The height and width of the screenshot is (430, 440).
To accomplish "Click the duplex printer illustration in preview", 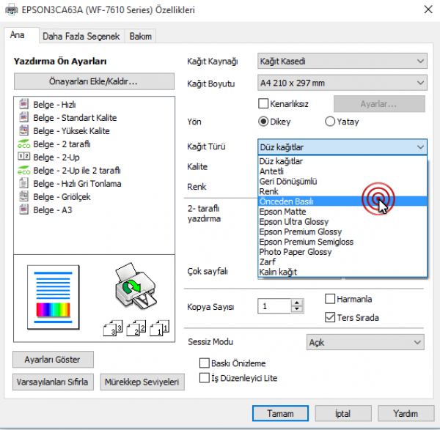I will [135, 286].
